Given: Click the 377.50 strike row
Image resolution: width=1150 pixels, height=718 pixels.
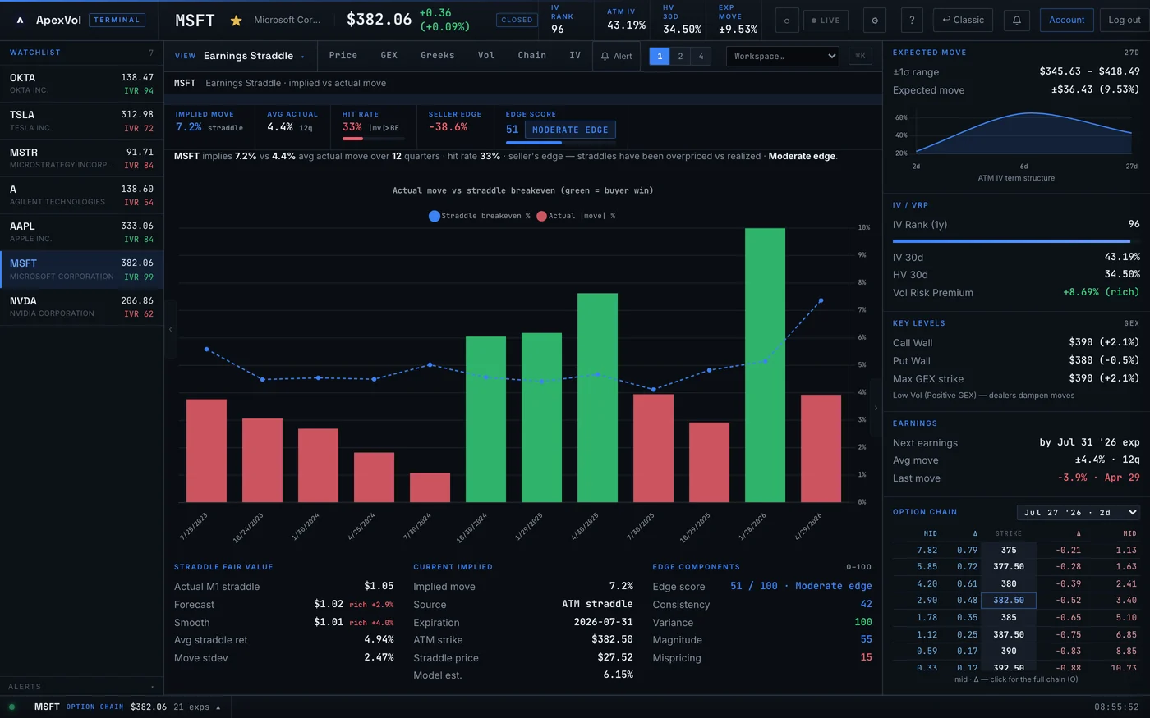Looking at the screenshot, I should click(x=1016, y=567).
